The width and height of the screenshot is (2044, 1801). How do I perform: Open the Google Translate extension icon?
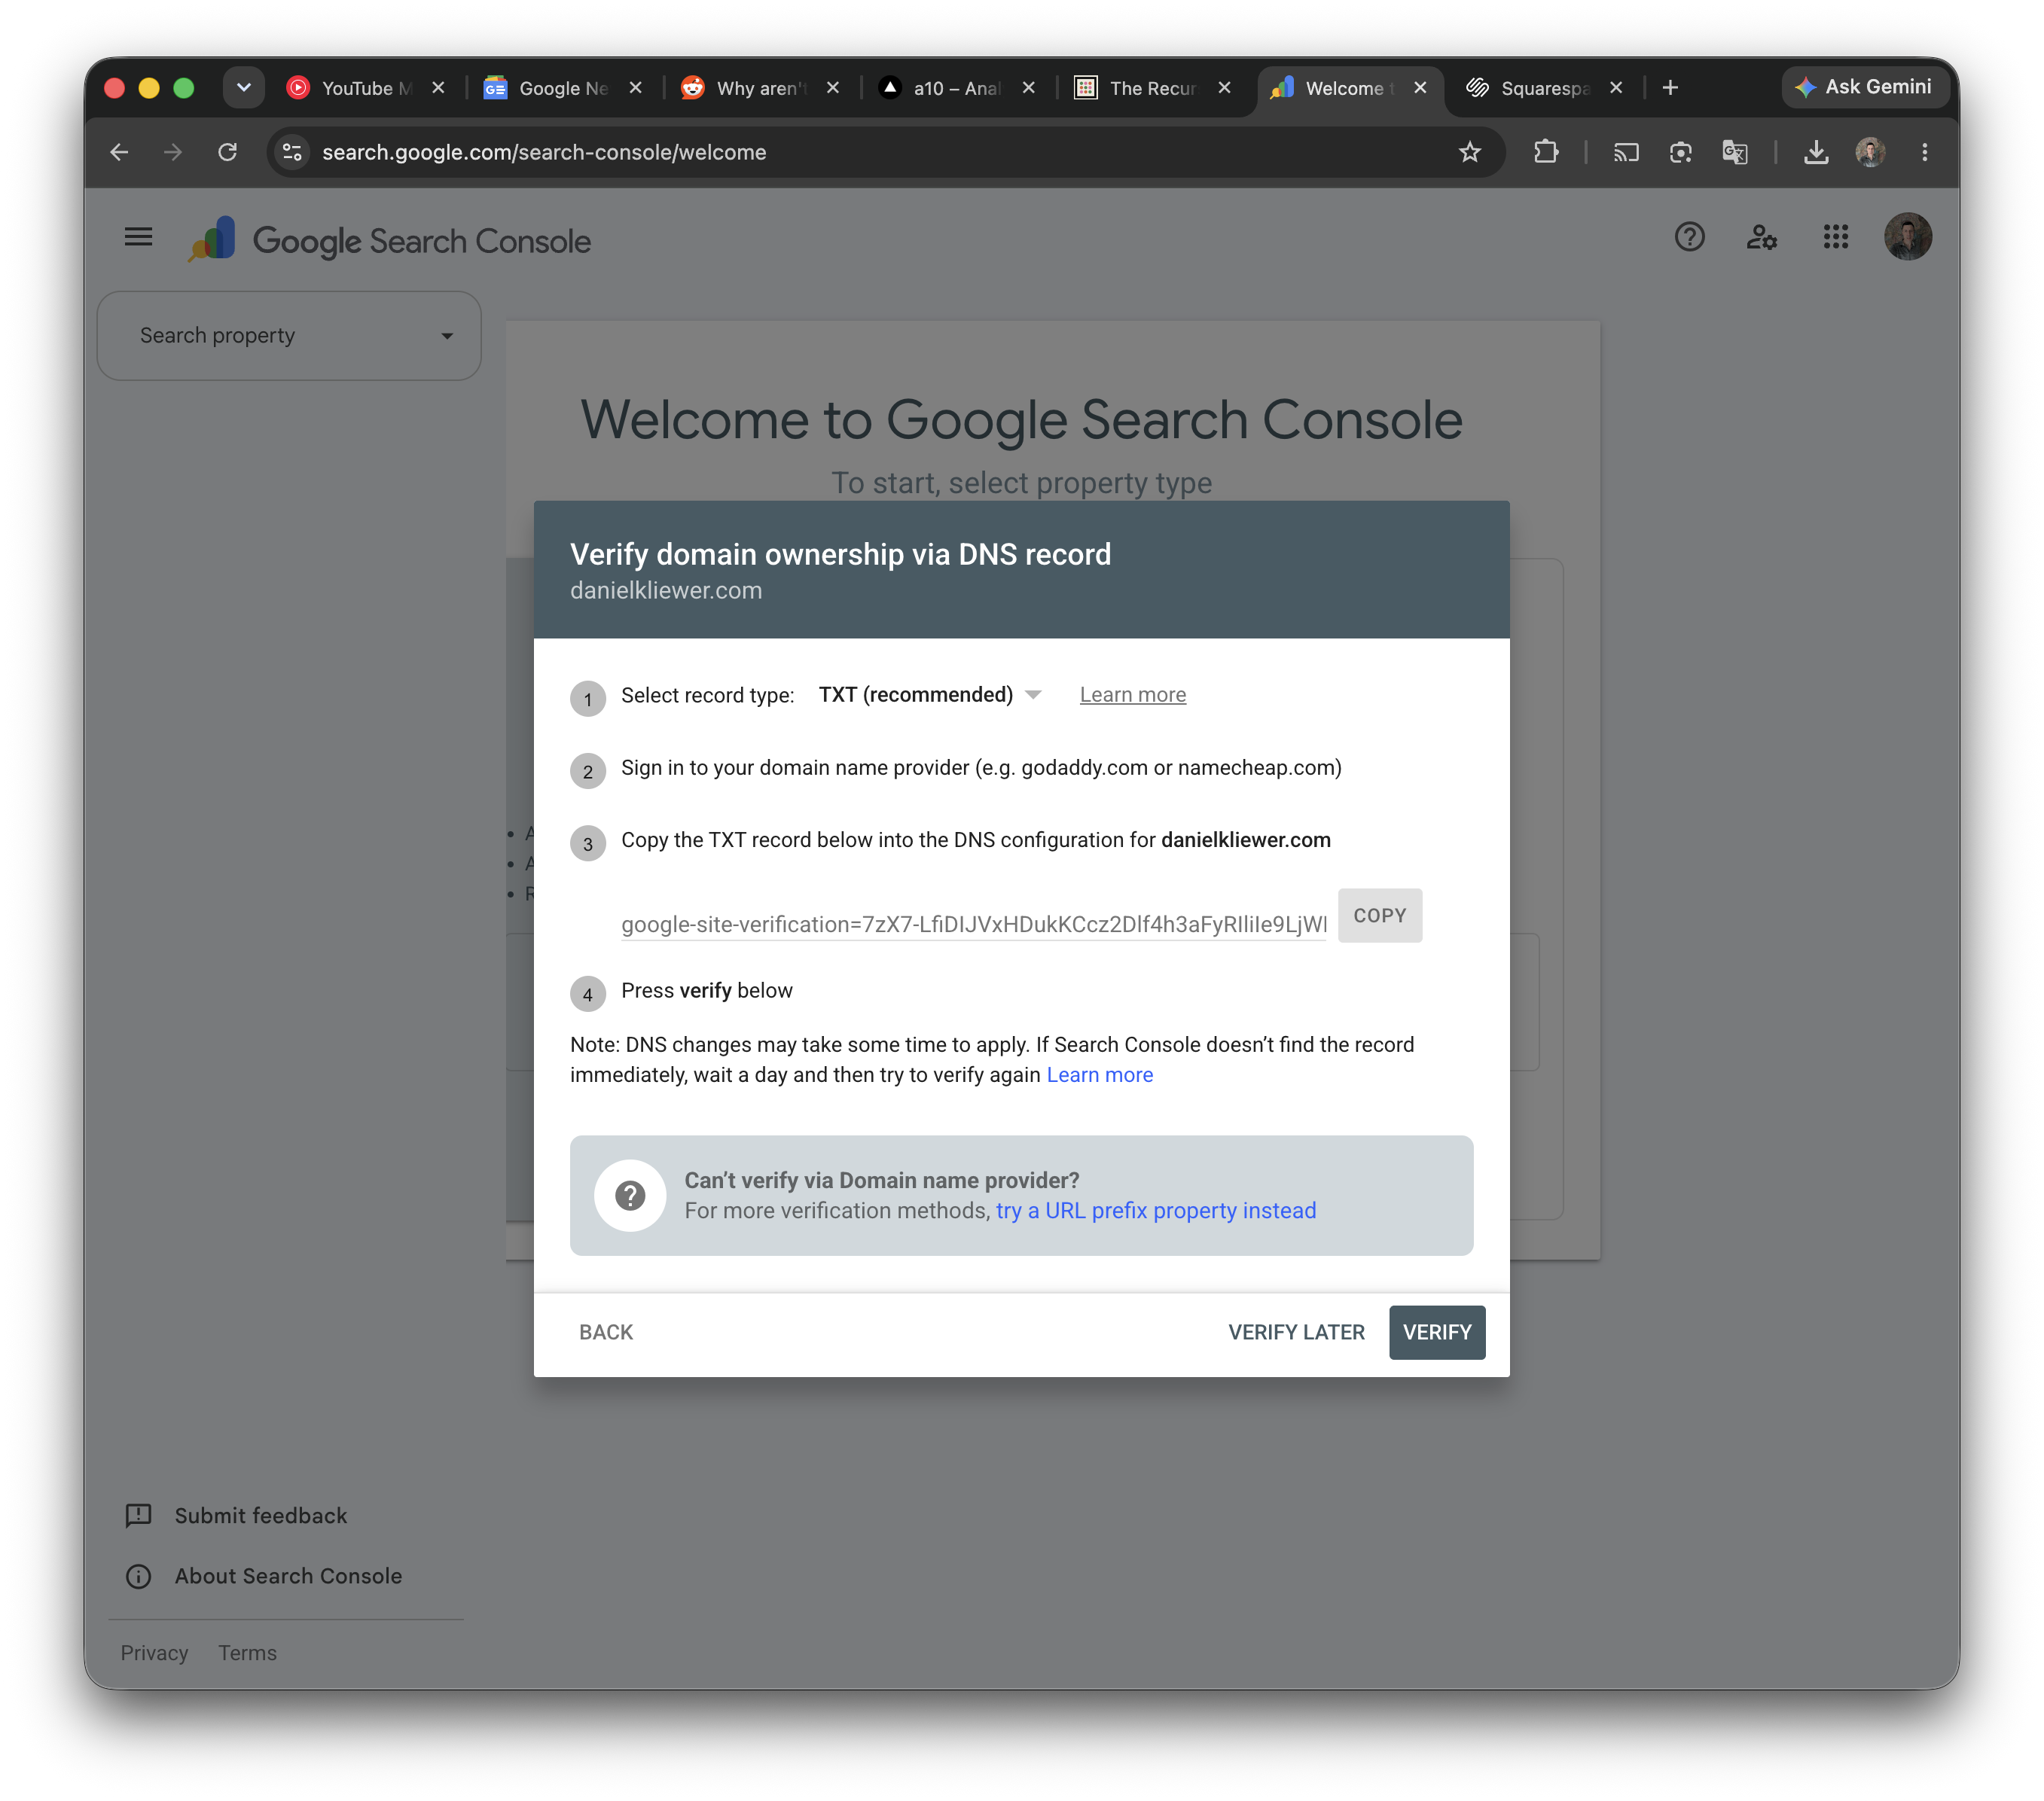[x=1734, y=152]
